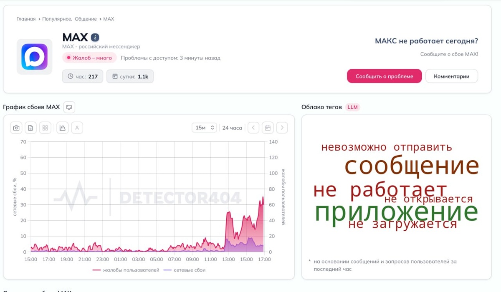This screenshot has width=501, height=292.
Task: Open the Комментарии button
Action: pos(451,76)
